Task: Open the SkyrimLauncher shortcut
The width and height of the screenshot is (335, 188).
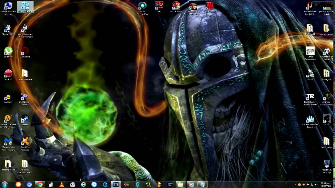Action: (x=25, y=31)
